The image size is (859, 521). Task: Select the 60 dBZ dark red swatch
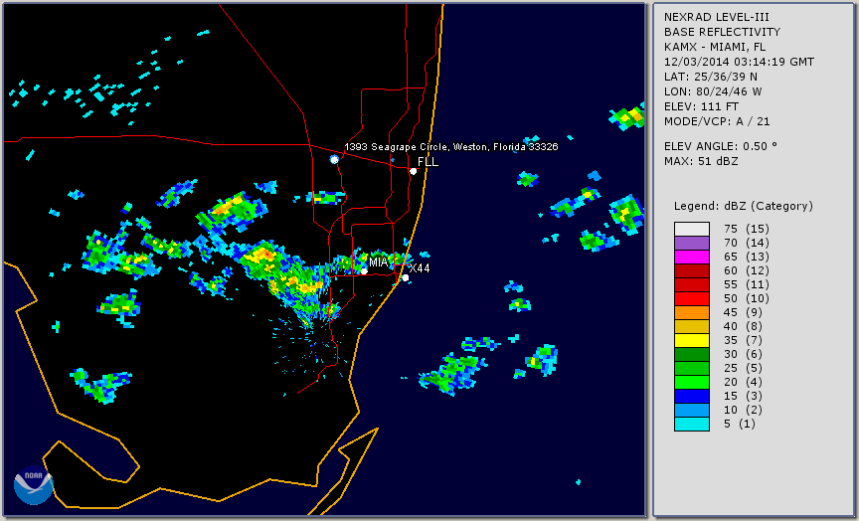click(x=691, y=270)
